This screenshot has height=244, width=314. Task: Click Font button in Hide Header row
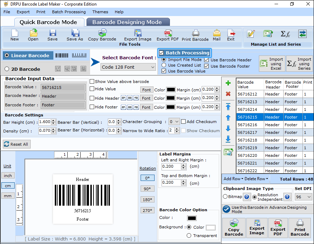point(146,98)
